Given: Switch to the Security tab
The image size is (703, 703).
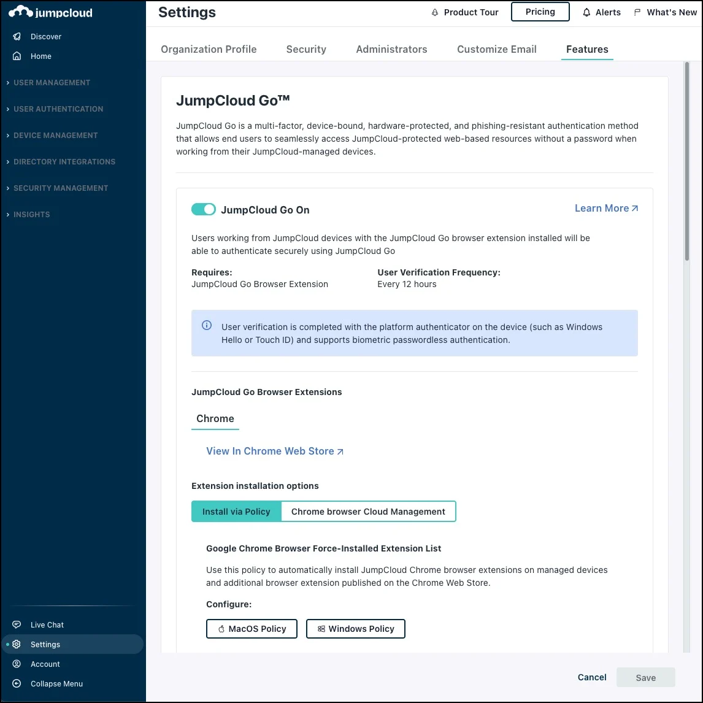Looking at the screenshot, I should [306, 50].
